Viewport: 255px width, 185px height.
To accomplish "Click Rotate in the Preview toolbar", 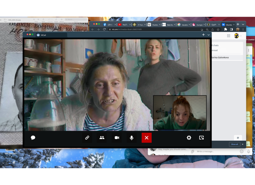I will pyautogui.click(x=56, y=20).
